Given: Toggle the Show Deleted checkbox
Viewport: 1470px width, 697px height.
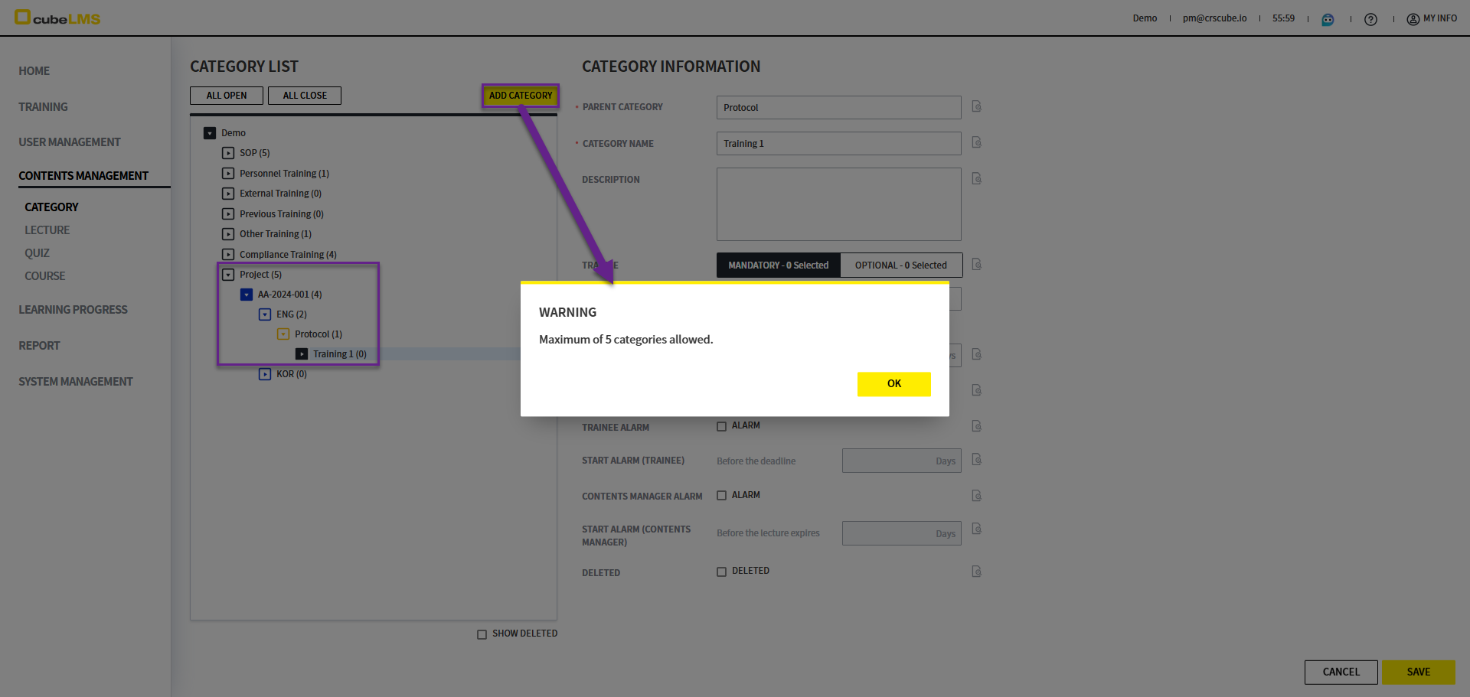Looking at the screenshot, I should click(482, 634).
